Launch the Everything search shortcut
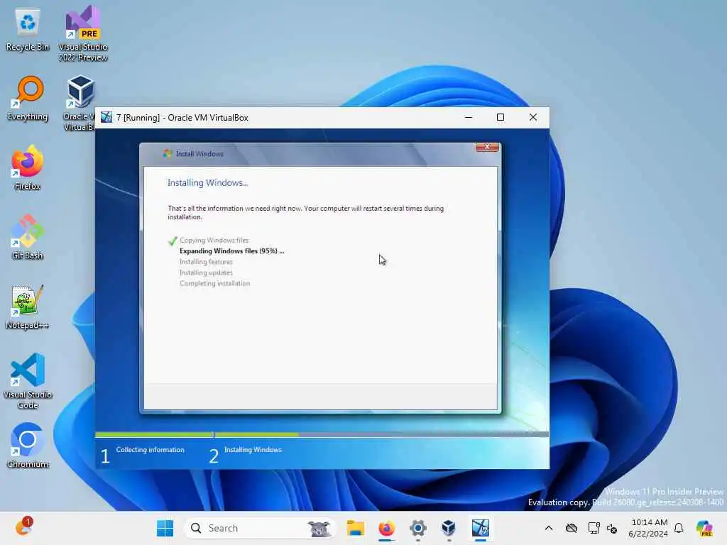 (28, 99)
